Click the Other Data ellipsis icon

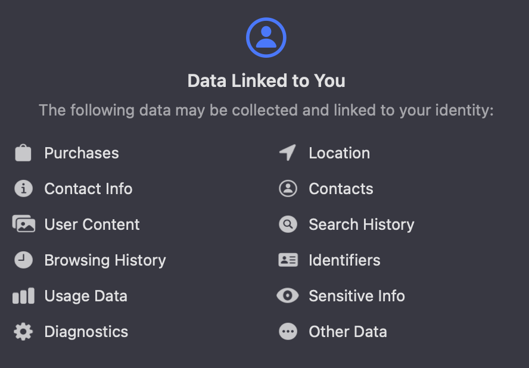(x=288, y=332)
